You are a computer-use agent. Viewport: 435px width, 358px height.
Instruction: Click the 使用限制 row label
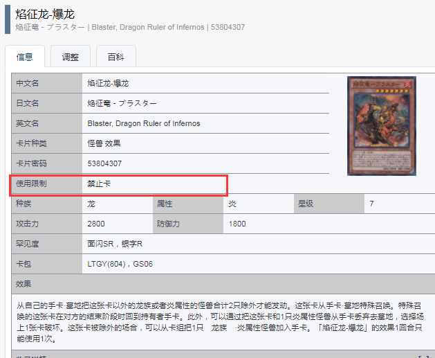click(31, 184)
